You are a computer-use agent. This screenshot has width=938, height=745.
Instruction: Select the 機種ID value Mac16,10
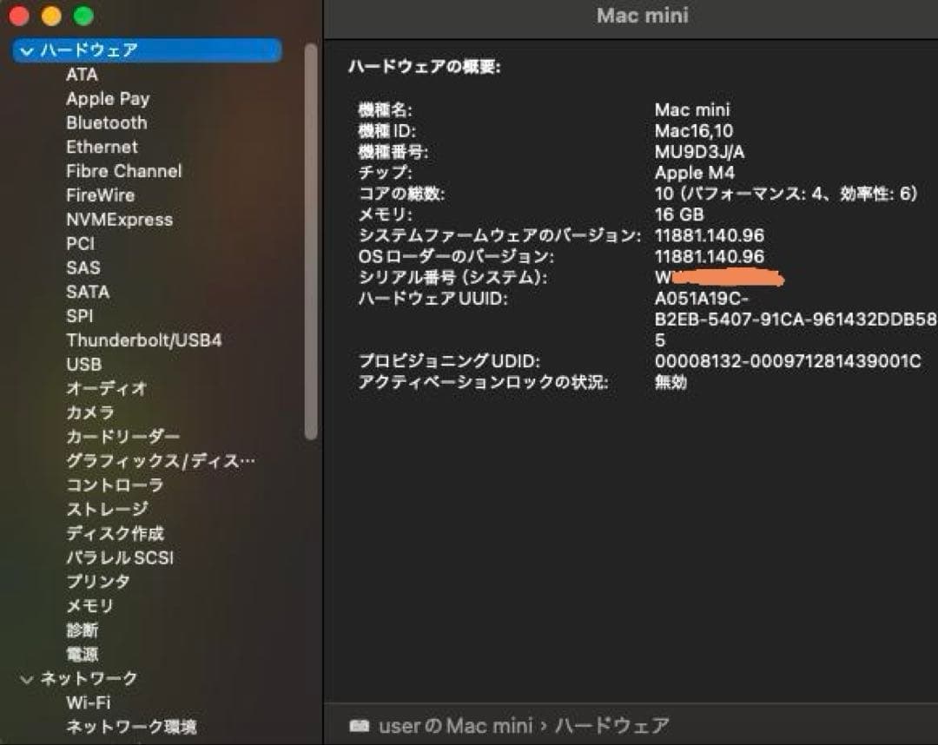tap(694, 131)
